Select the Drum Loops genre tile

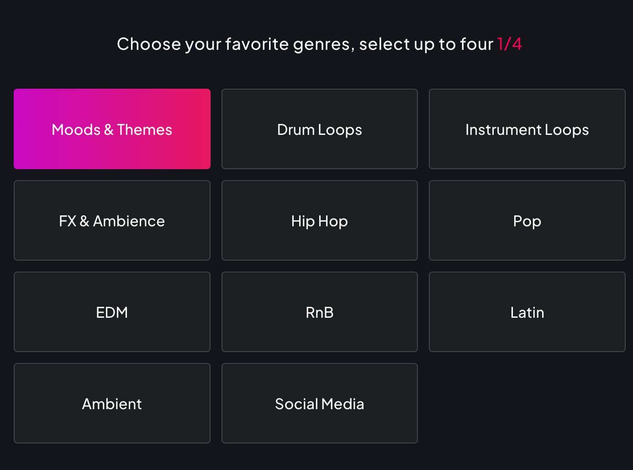[x=319, y=129]
